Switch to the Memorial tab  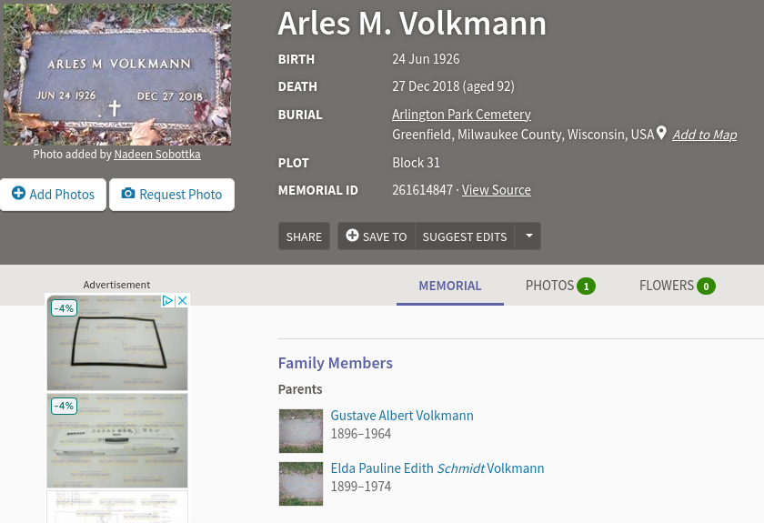click(450, 286)
